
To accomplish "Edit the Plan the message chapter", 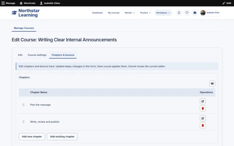I will click(203, 101).
